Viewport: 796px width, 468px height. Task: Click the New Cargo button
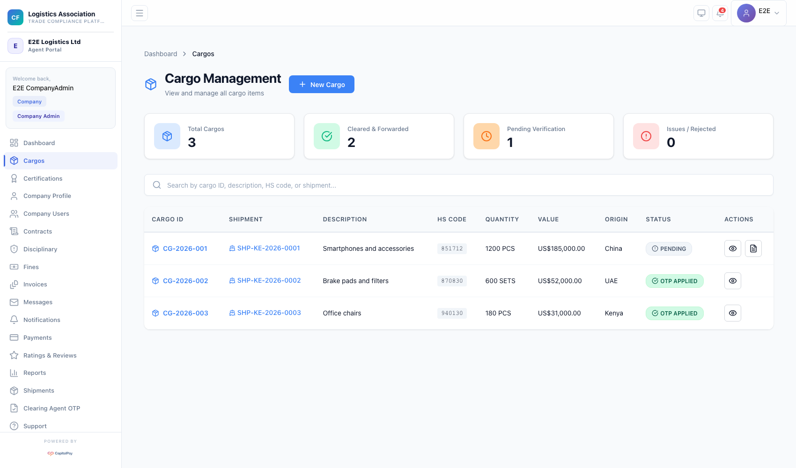coord(321,84)
